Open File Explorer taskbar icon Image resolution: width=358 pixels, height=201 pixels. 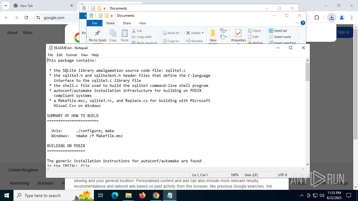129,195
